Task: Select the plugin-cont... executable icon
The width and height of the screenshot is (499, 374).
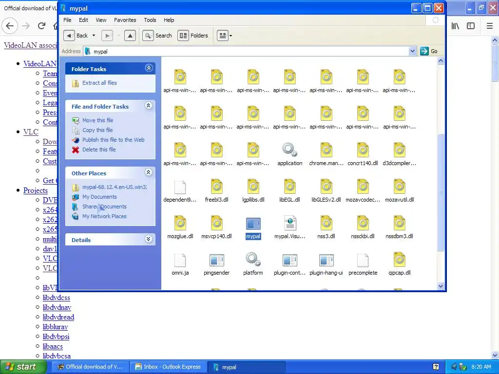Action: pos(289,260)
